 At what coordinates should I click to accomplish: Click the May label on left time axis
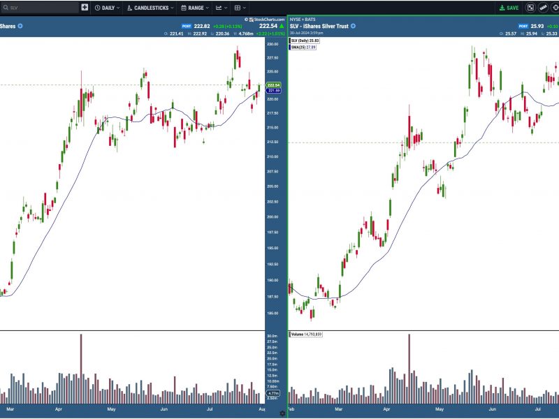click(x=111, y=409)
